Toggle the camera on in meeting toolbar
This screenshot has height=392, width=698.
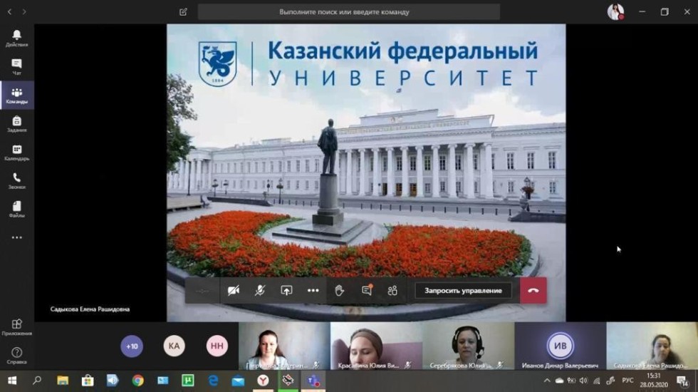point(233,291)
